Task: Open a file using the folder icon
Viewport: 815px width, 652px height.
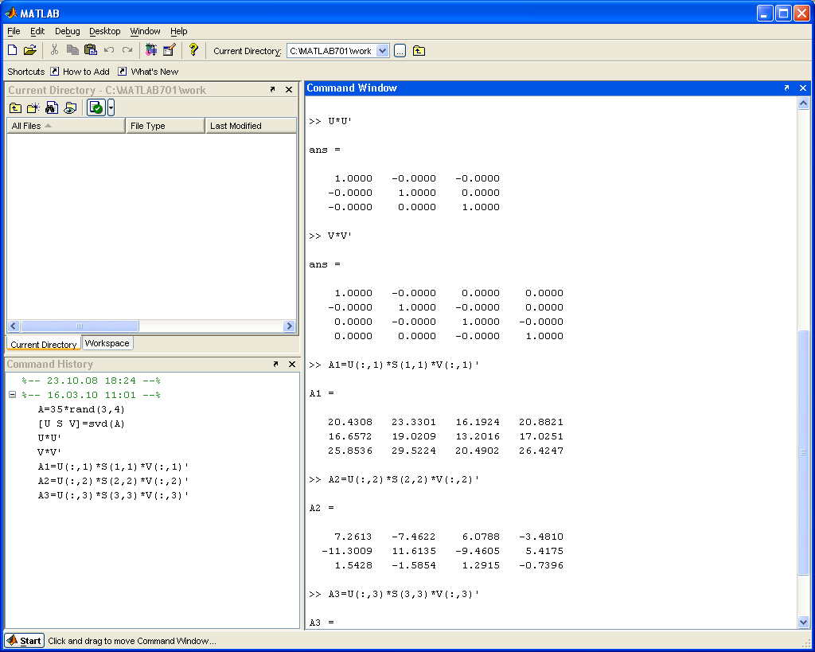Action: pyautogui.click(x=30, y=50)
